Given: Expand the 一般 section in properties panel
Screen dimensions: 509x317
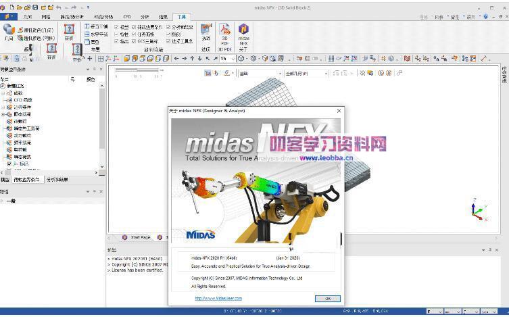Looking at the screenshot, I should [x=2, y=201].
